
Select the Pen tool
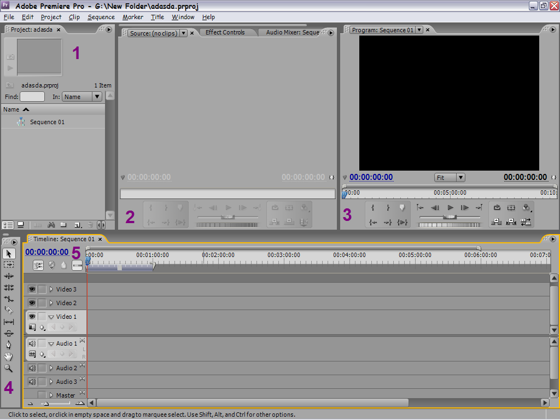coord(9,345)
